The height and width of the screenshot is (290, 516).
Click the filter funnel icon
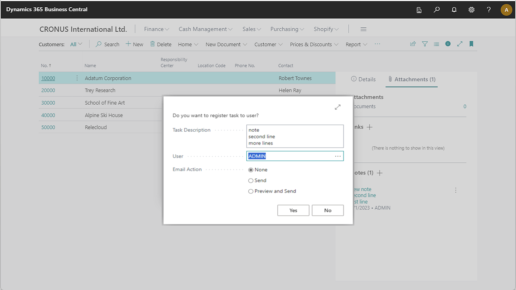point(425,44)
